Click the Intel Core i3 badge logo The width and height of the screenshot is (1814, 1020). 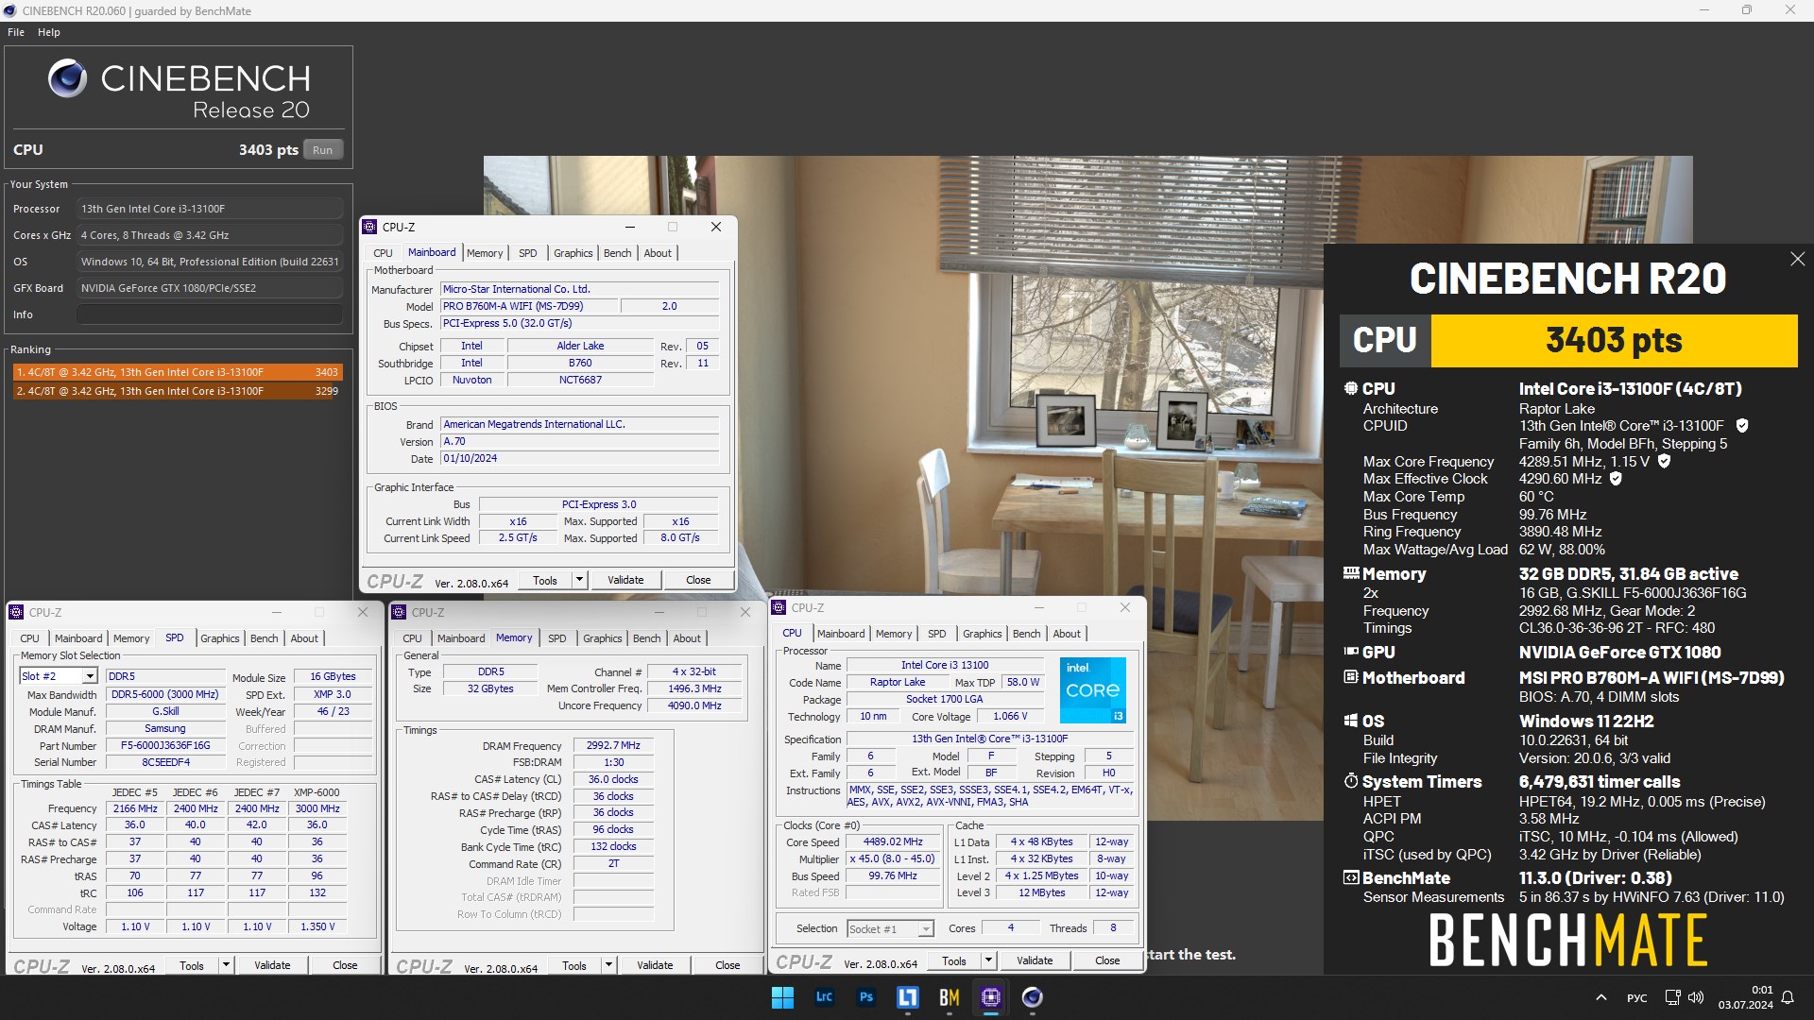1093,690
